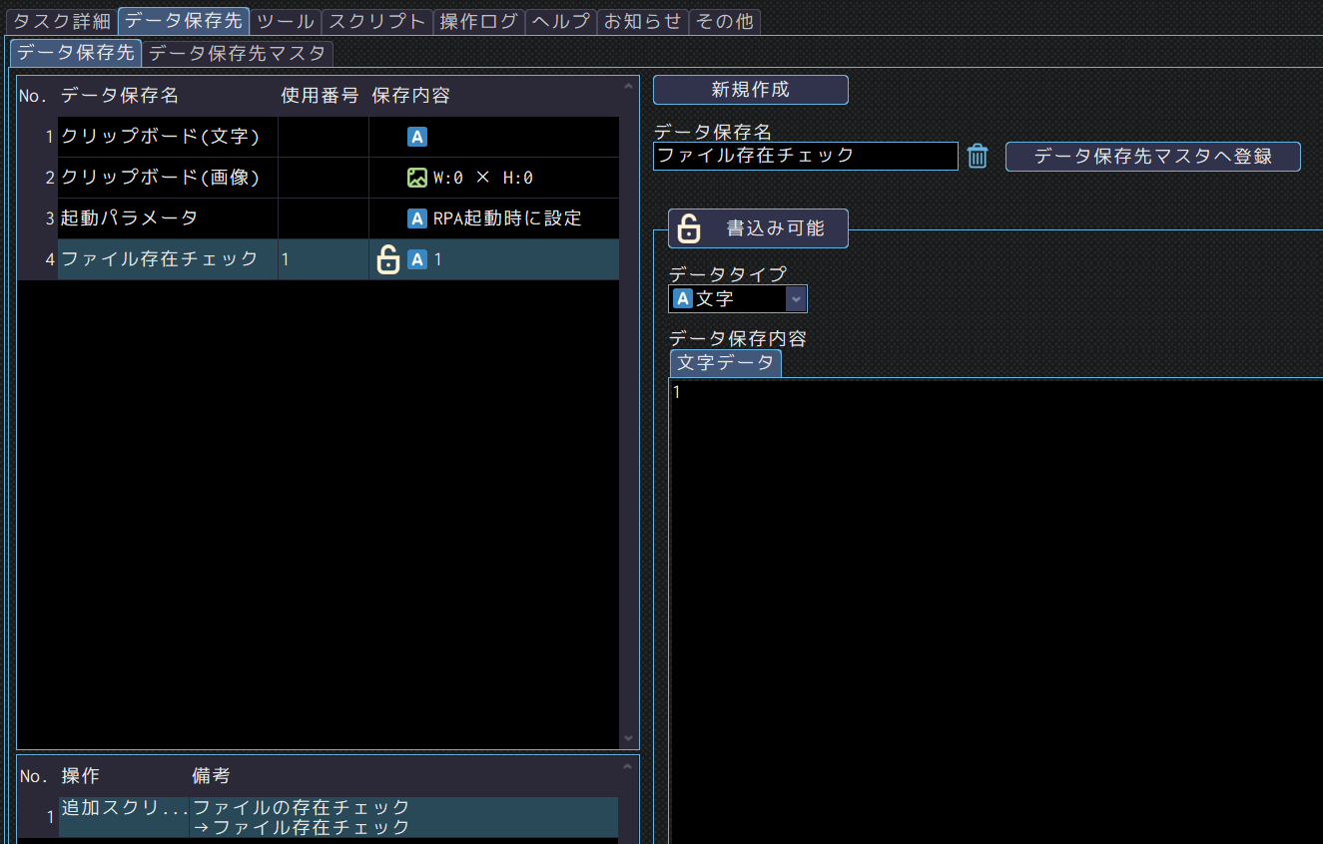1323x844 pixels.
Task: Click the データ保存先マスタへ登録 button
Action: pyautogui.click(x=1152, y=157)
